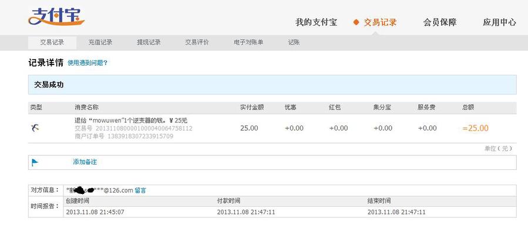Click the 服务费 column header

(426, 107)
